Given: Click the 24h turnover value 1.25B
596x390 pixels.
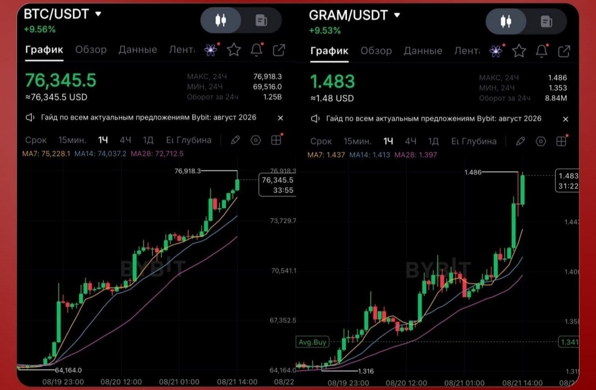Looking at the screenshot, I should [273, 97].
